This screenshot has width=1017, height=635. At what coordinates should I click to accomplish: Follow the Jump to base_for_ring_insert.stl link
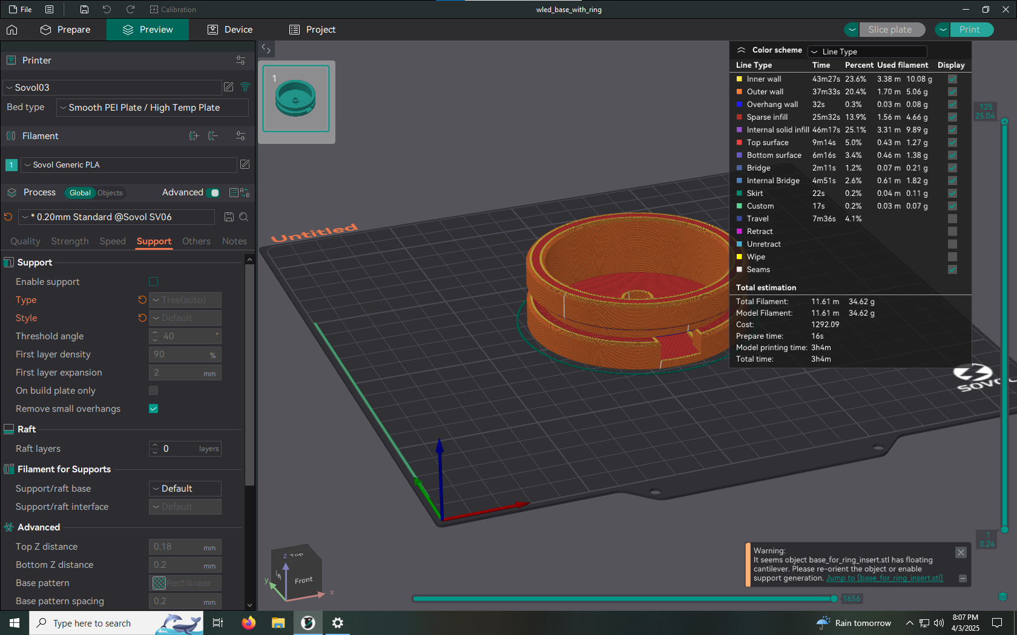(884, 578)
